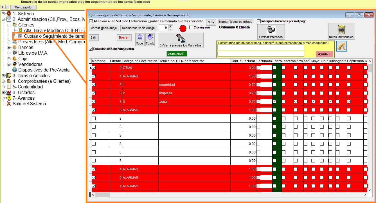Image resolution: width=376 pixels, height=203 pixels.
Task: Click Enviar a previas los Marcados
Action: click(x=181, y=41)
